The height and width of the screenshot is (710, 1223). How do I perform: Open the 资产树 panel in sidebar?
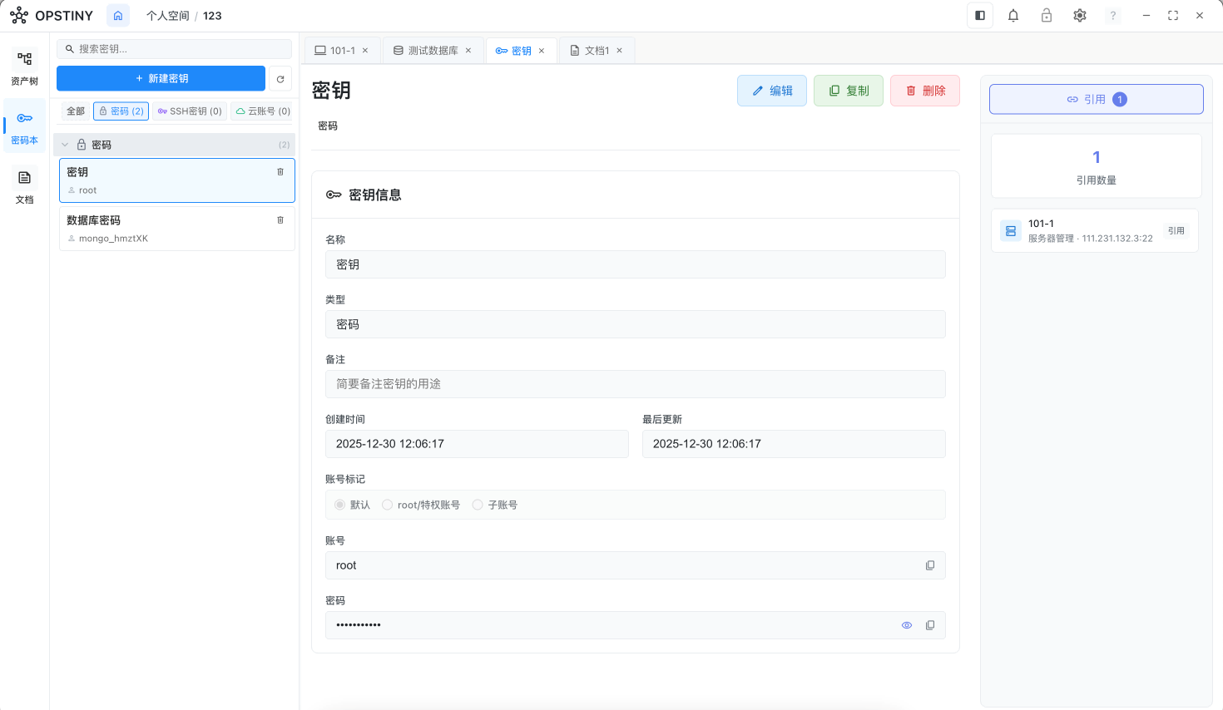[24, 67]
